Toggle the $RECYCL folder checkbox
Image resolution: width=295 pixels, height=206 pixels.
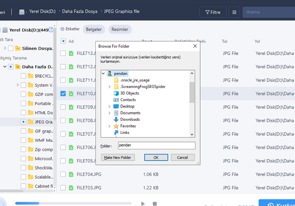(x=23, y=76)
